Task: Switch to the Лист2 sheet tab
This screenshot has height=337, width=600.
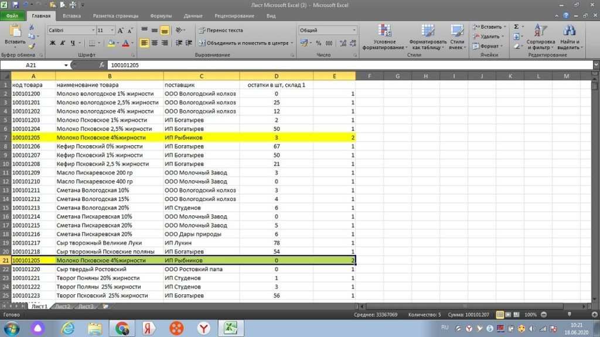Action: (x=62, y=305)
